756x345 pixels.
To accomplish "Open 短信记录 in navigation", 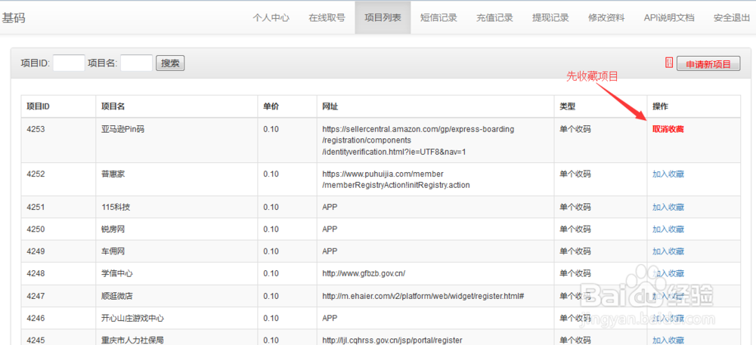I will pos(438,18).
